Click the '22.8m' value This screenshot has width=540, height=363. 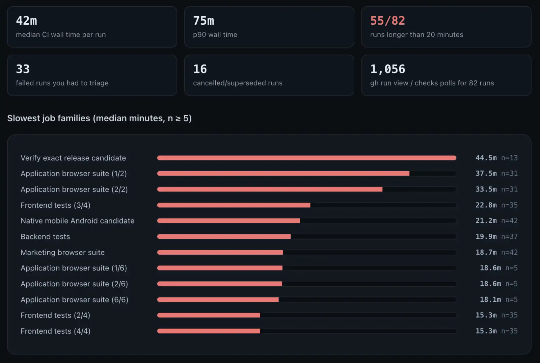[486, 205]
